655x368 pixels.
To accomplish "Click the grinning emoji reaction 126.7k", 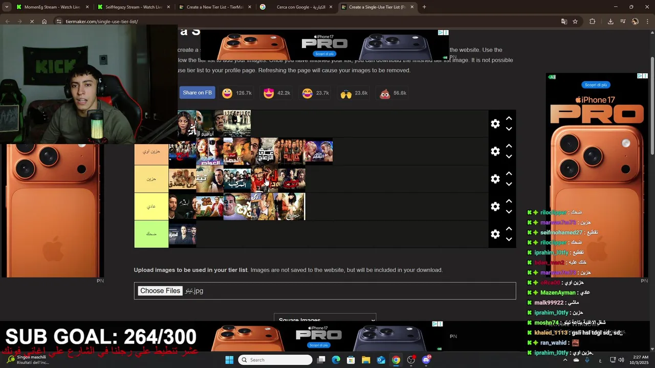I will [236, 93].
